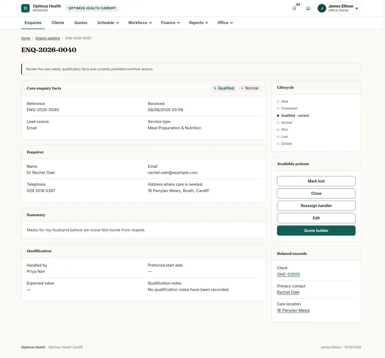Click the Close action button

pyautogui.click(x=316, y=193)
